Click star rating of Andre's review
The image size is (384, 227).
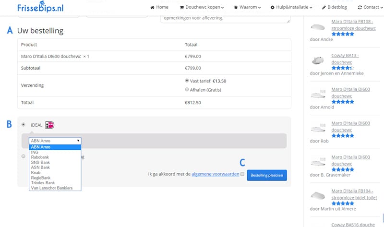point(343,34)
